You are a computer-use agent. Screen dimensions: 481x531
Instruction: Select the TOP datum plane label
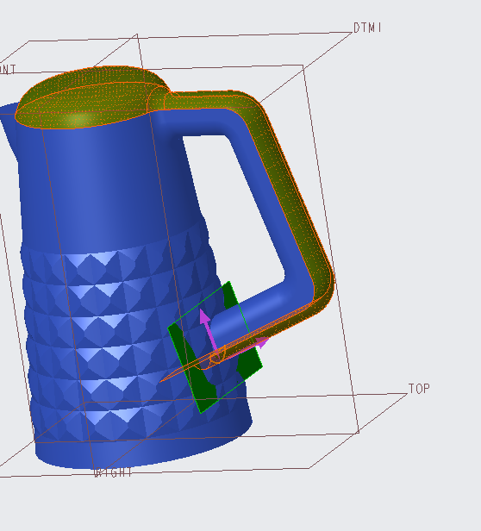point(419,389)
